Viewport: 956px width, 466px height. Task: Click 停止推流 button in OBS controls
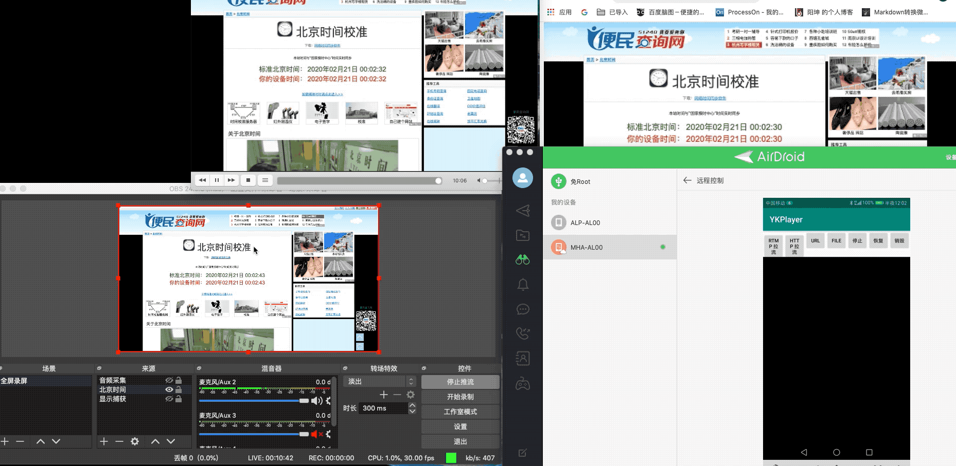(461, 382)
